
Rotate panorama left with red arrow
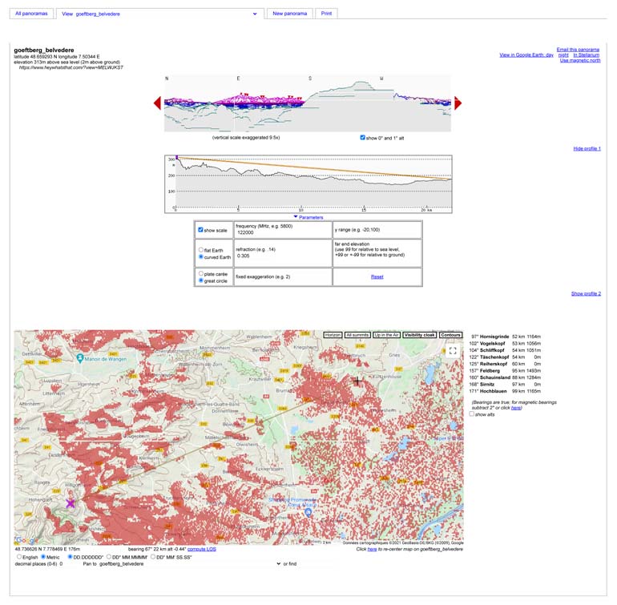pos(158,103)
